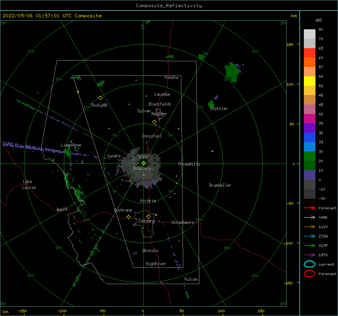Viewport: 338px width, 316px height.
Task: Click the cyan current oval symbol
Action: point(309,264)
